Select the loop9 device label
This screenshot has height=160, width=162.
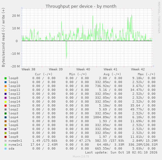[13, 137]
